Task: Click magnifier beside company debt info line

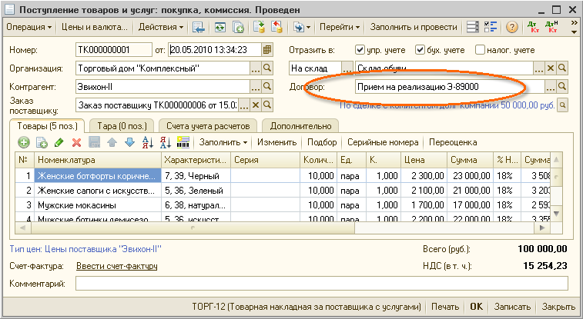Action: 563,105
